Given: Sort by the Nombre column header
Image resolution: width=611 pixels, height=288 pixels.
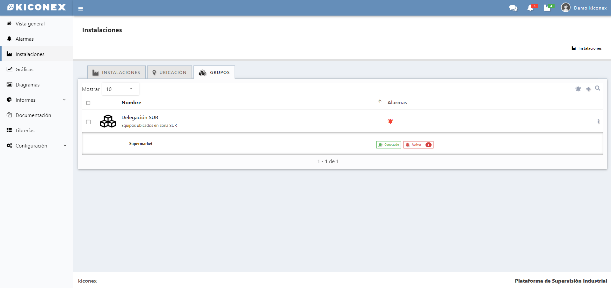Looking at the screenshot, I should (131, 102).
